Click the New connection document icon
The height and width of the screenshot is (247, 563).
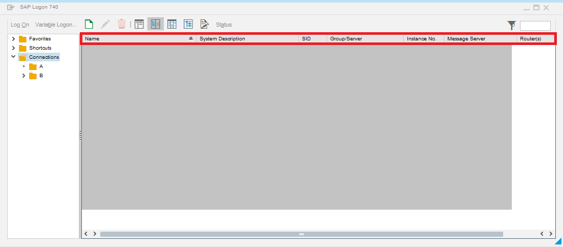click(89, 24)
